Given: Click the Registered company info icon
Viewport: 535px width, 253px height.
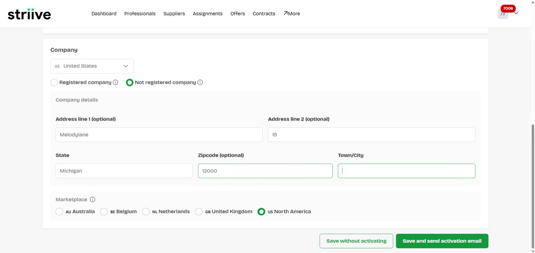Looking at the screenshot, I should pyautogui.click(x=116, y=82).
